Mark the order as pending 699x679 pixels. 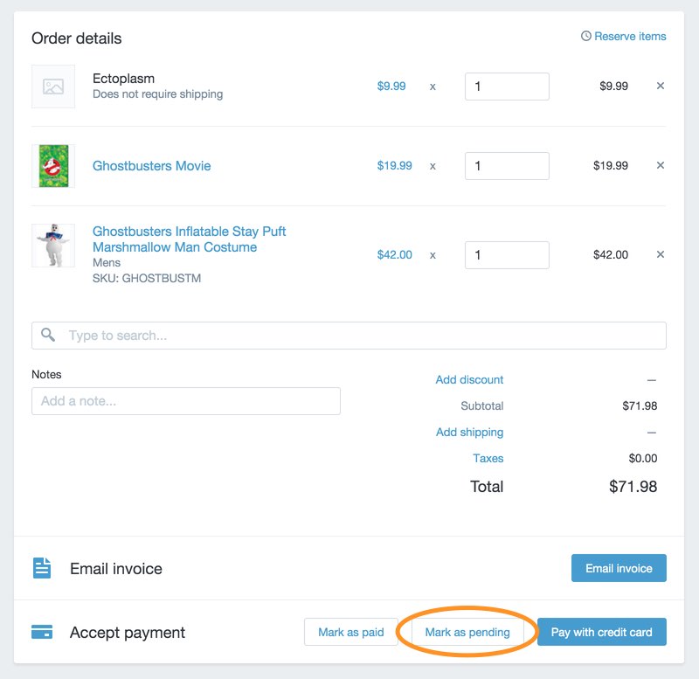467,631
